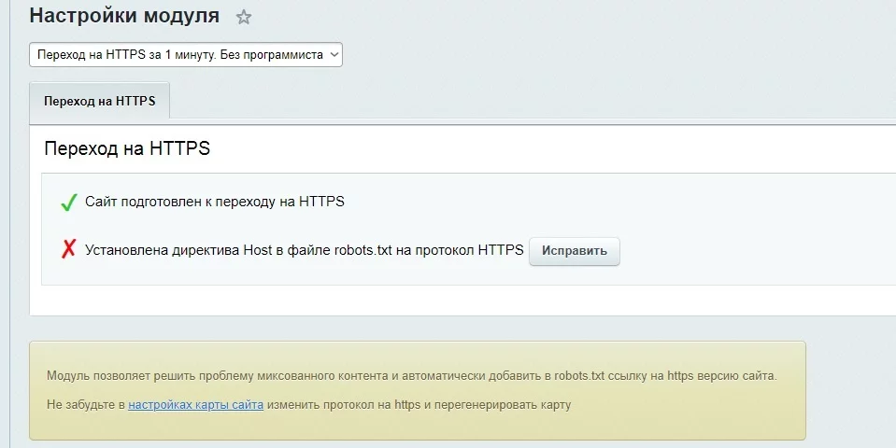The height and width of the screenshot is (448, 896).
Task: Click the red cross status icon
Action: (x=67, y=250)
